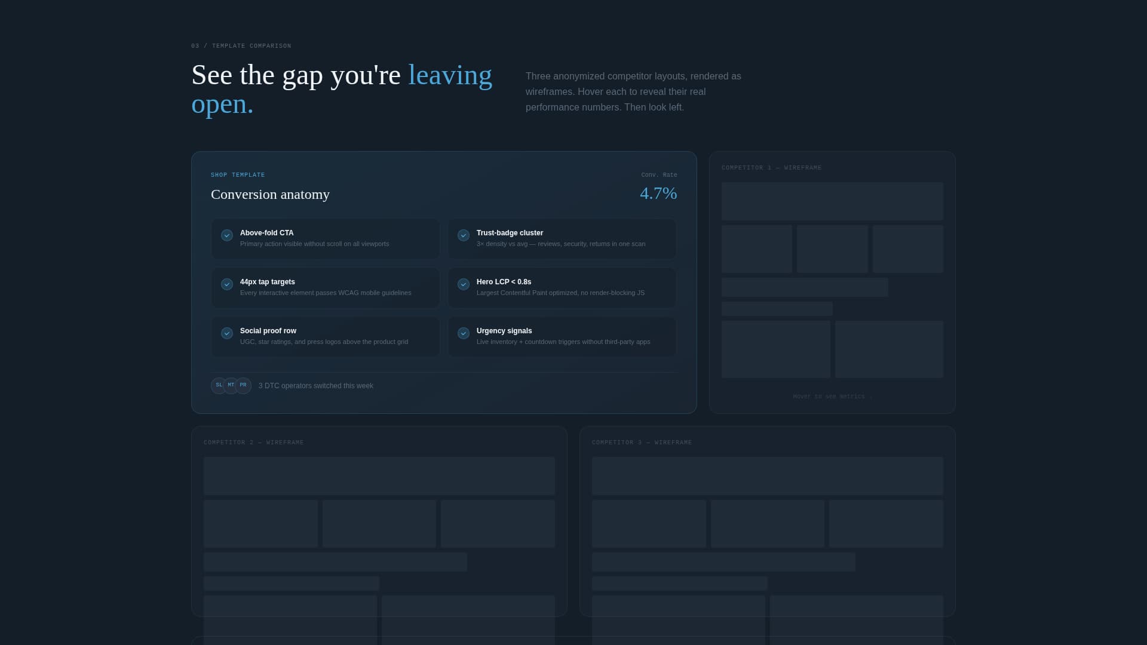Click 'Largest Contentful Paint optimized' description
Screen dimensions: 1147x645
(x=560, y=293)
